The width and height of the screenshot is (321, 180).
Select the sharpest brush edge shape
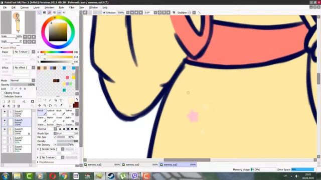60,129
